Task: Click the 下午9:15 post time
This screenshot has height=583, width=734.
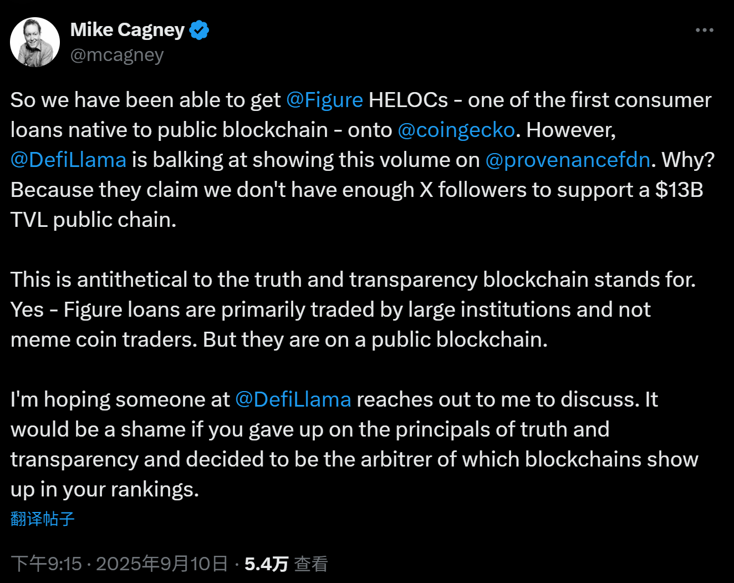Action: (47, 564)
